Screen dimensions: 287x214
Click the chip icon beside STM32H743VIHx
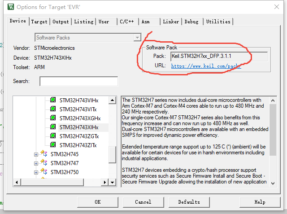(53, 100)
